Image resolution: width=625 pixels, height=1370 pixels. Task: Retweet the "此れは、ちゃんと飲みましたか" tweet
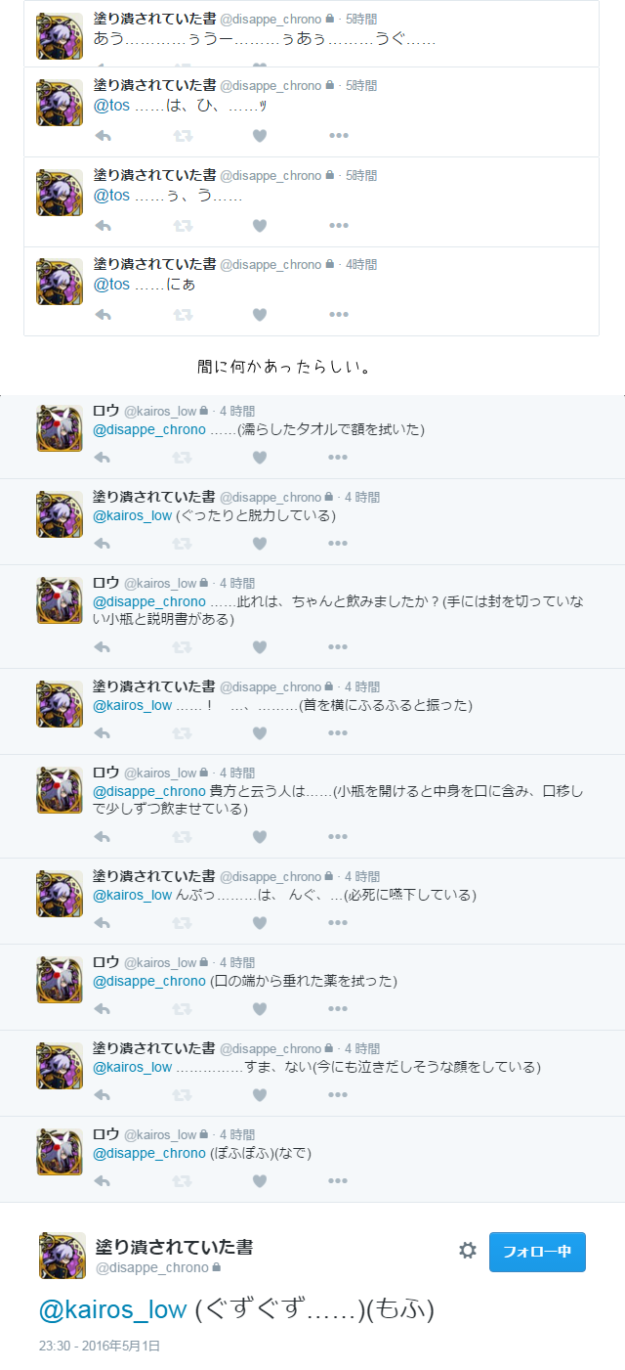click(x=182, y=647)
